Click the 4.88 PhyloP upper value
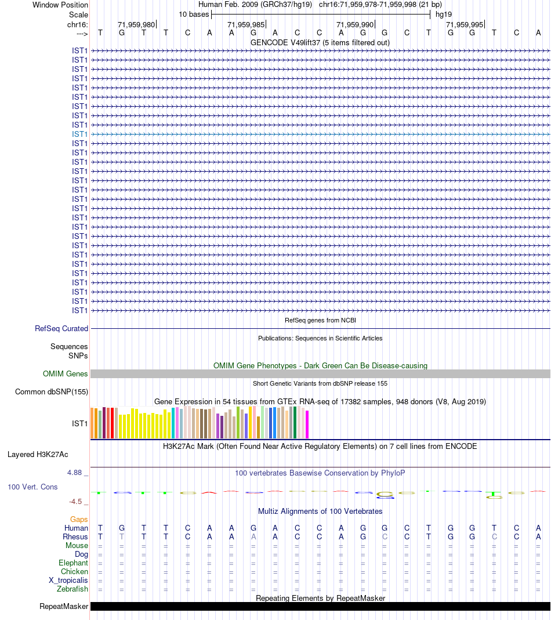The height and width of the screenshot is (620, 551). 74,473
